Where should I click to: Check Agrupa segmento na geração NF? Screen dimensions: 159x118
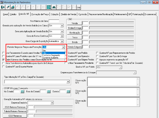coord(97,60)
